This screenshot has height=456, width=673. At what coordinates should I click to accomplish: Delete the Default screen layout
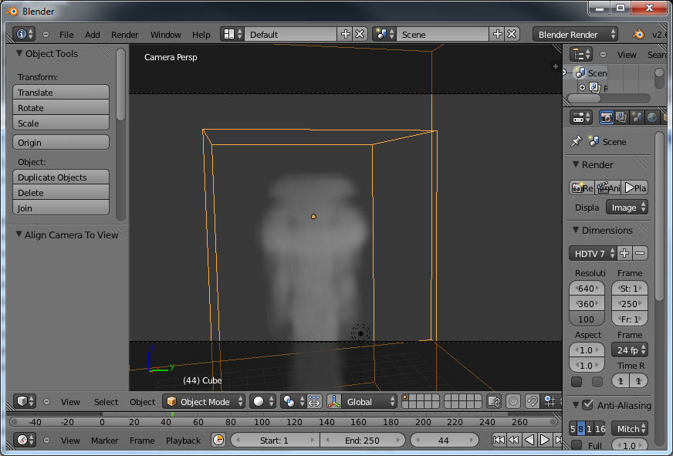coord(360,34)
